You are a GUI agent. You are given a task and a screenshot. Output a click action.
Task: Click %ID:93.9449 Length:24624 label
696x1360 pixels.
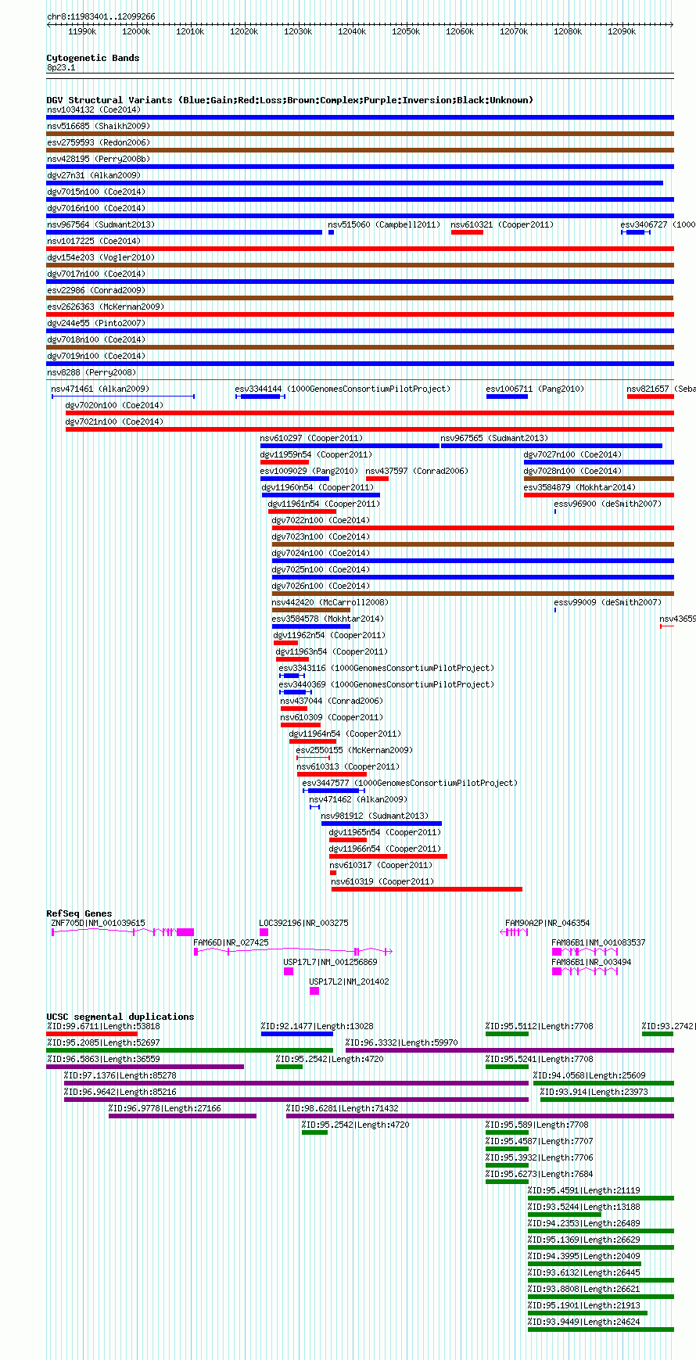click(584, 1322)
